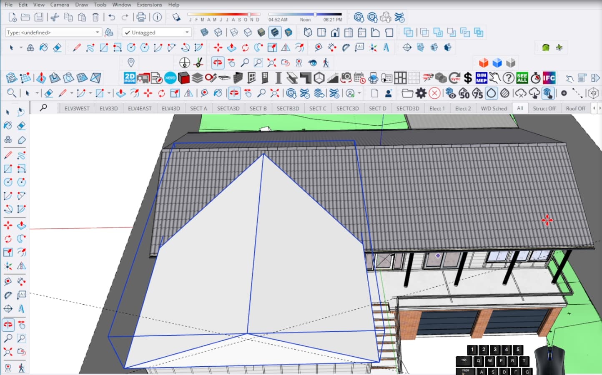Toggle X-ray face style
602x375 pixels.
[204, 32]
